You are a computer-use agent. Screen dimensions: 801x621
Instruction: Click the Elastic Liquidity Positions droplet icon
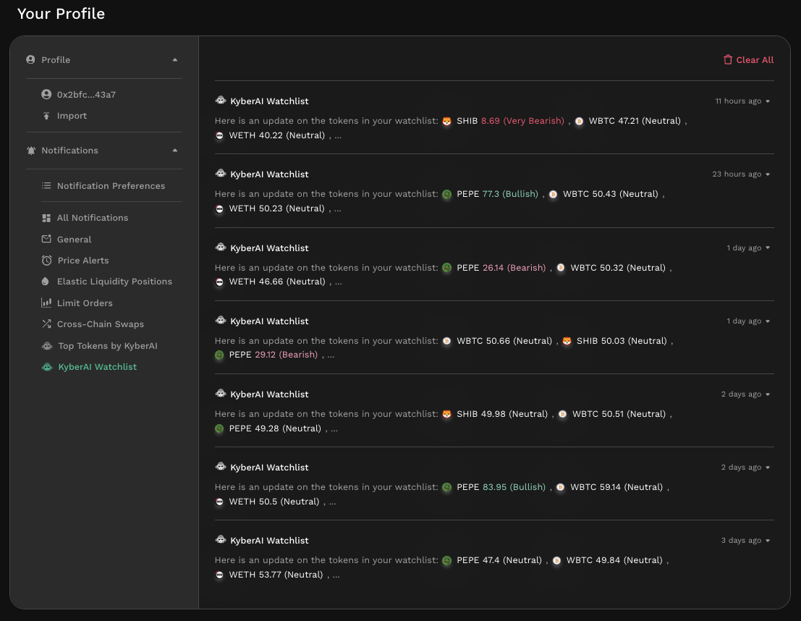tap(46, 282)
